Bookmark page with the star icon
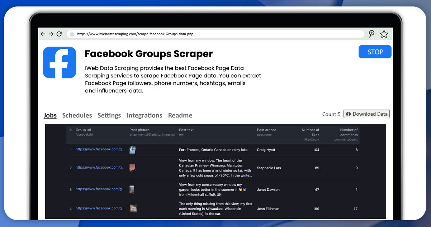This screenshot has height=227, width=431. 384,34
